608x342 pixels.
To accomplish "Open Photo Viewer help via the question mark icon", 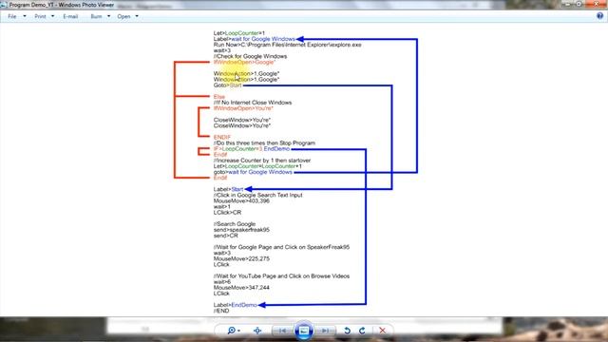I will tap(599, 16).
